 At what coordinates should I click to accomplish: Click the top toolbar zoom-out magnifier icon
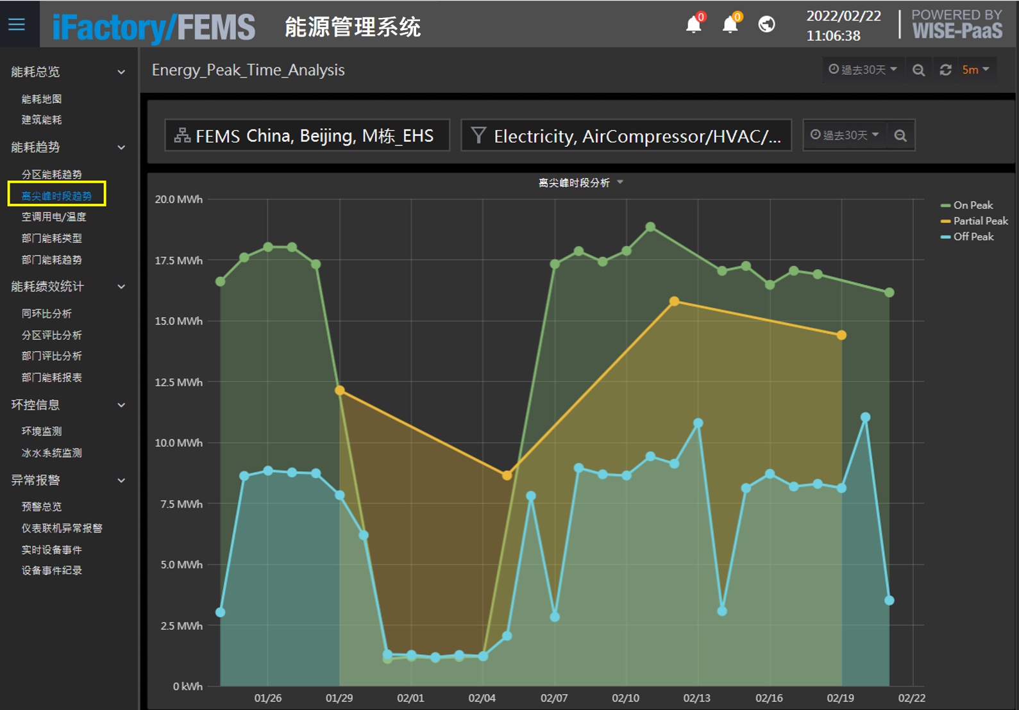click(x=918, y=70)
